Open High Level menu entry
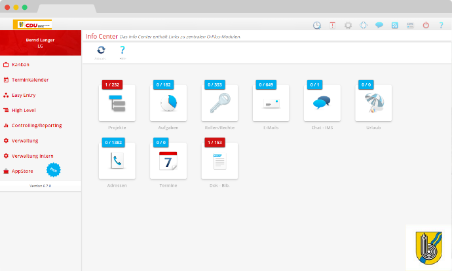Viewport: 452px width, 271px height. pyautogui.click(x=24, y=111)
